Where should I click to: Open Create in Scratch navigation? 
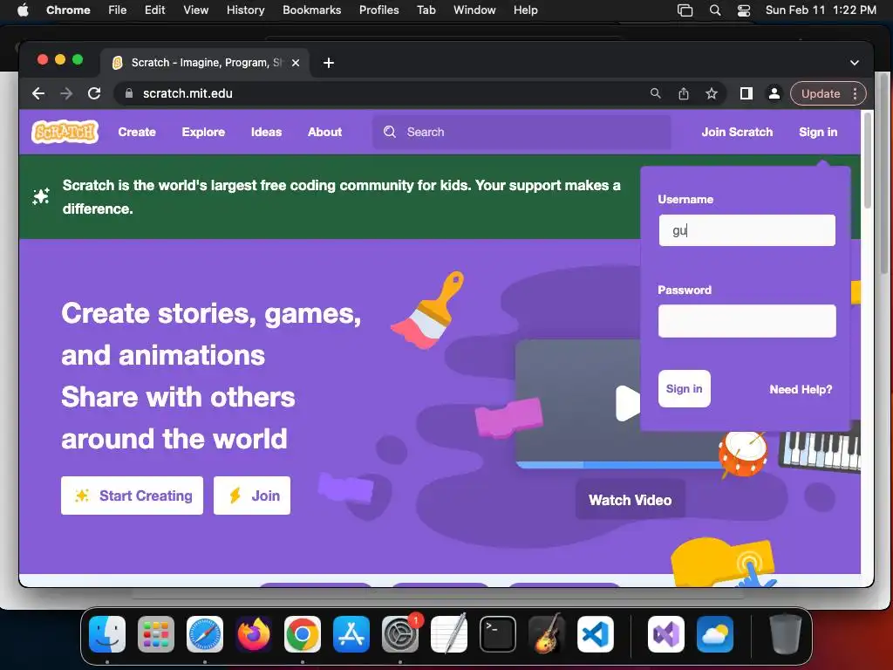pyautogui.click(x=137, y=132)
